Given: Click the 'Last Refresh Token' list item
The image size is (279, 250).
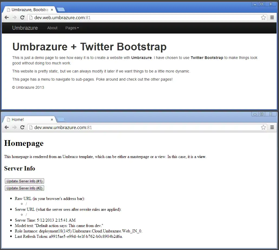Looking at the screenshot, I should 69,236.
